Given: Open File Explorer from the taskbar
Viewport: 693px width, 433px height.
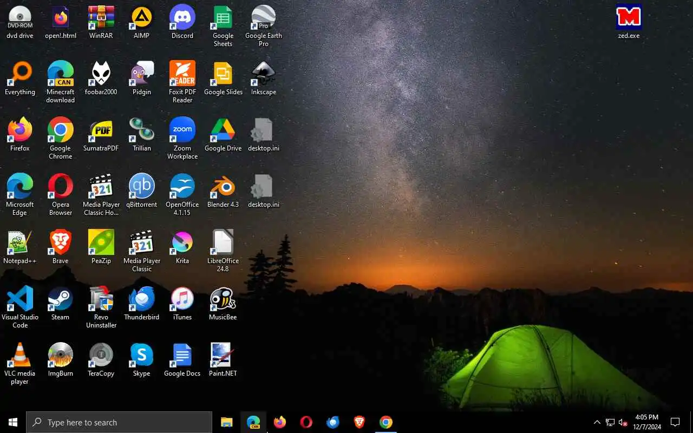Looking at the screenshot, I should [x=227, y=422].
